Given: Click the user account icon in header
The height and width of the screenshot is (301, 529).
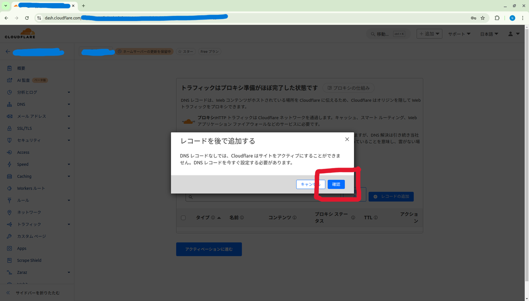Looking at the screenshot, I should [510, 34].
